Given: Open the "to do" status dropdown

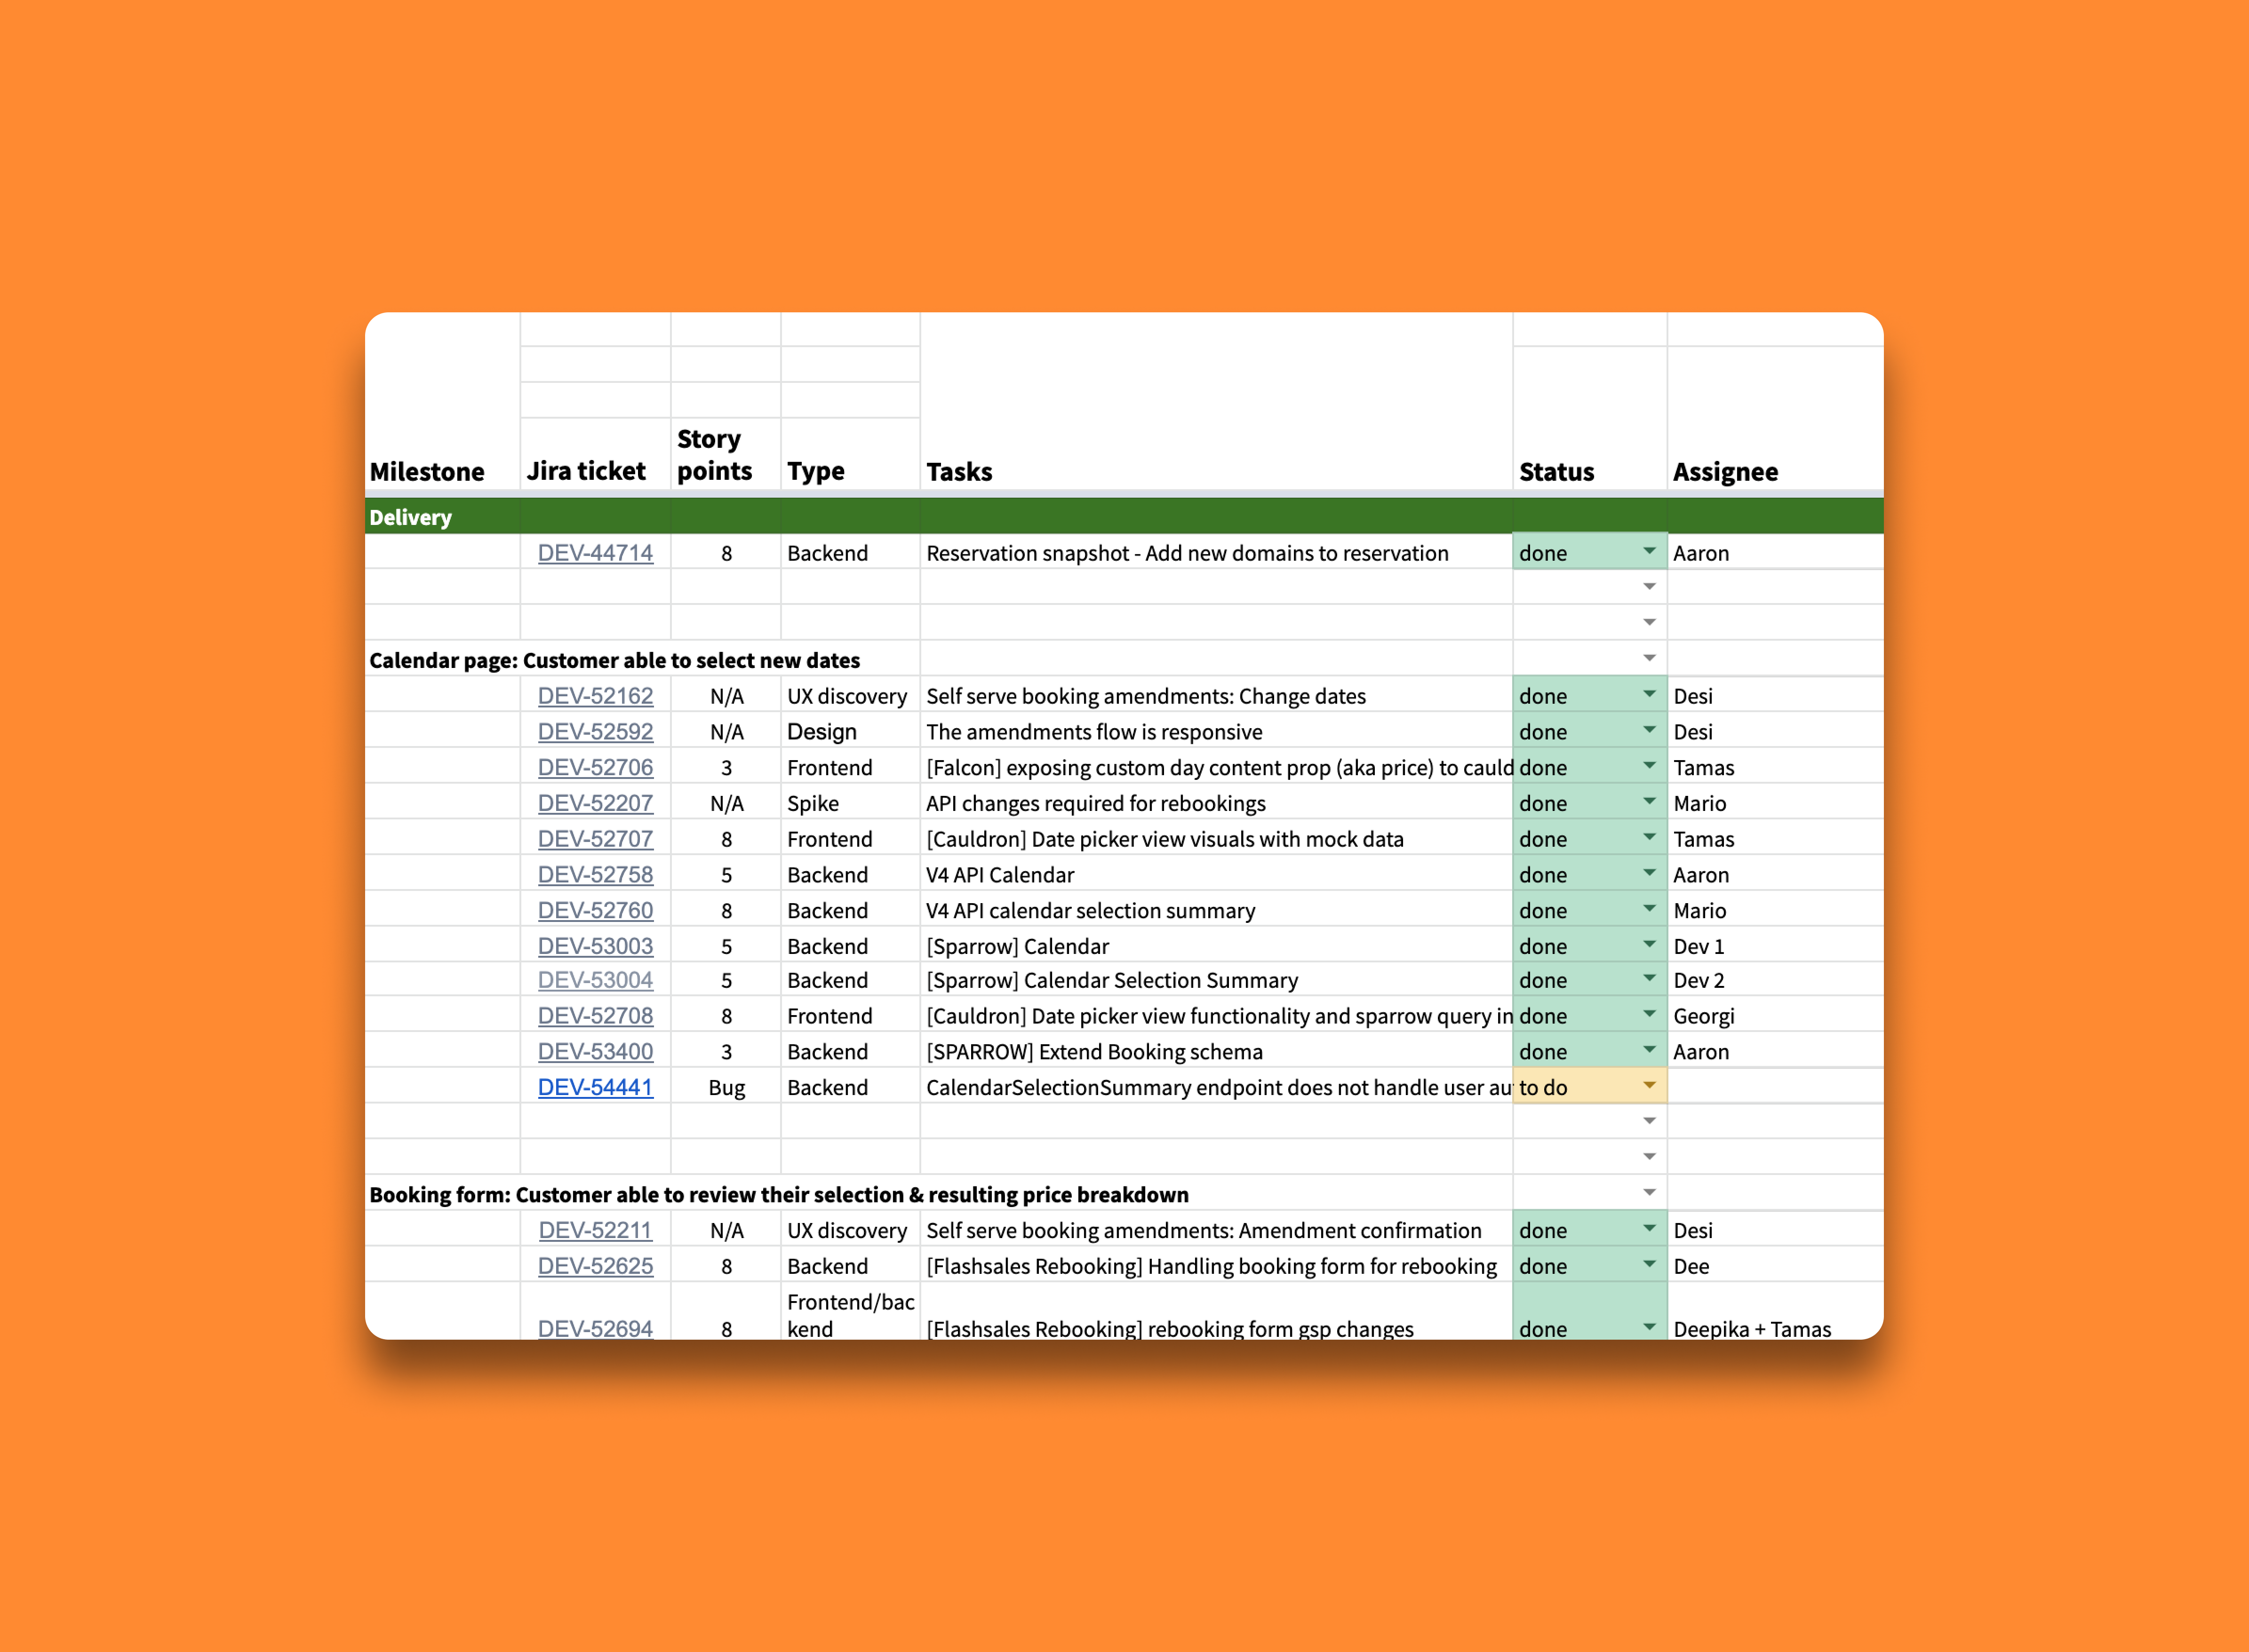Looking at the screenshot, I should pyautogui.click(x=1649, y=1085).
